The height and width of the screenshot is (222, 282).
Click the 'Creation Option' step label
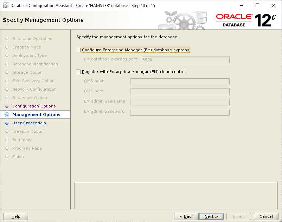click(x=28, y=131)
